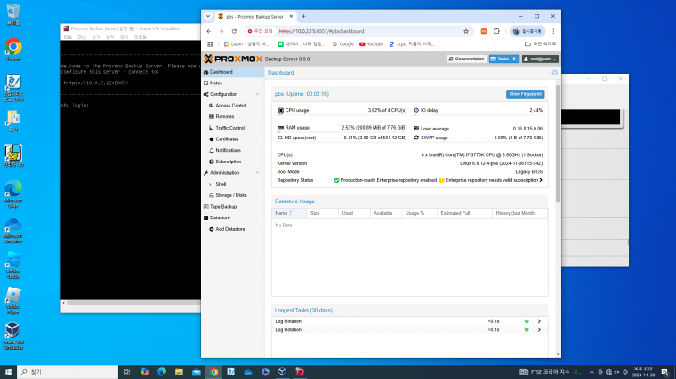The width and height of the screenshot is (676, 379).
Task: Click the dashboard settings gear icon
Action: pyautogui.click(x=554, y=73)
